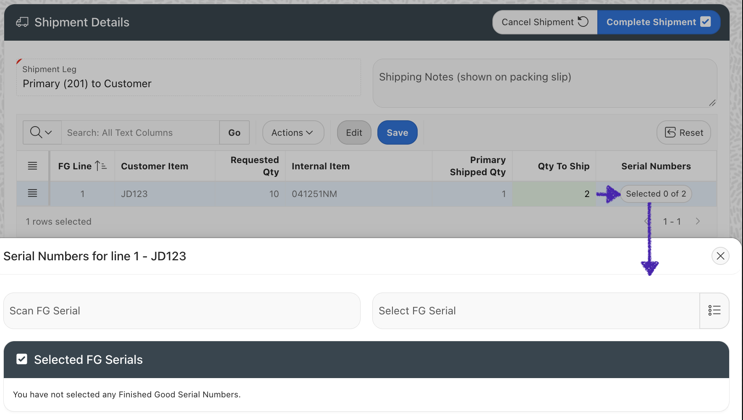This screenshot has height=420, width=743.
Task: Close the Serial Numbers drawer
Action: (x=720, y=256)
